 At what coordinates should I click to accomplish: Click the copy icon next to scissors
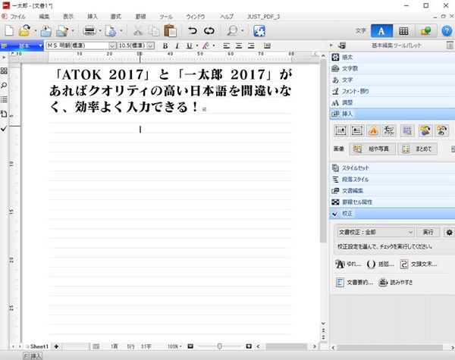pyautogui.click(x=154, y=31)
